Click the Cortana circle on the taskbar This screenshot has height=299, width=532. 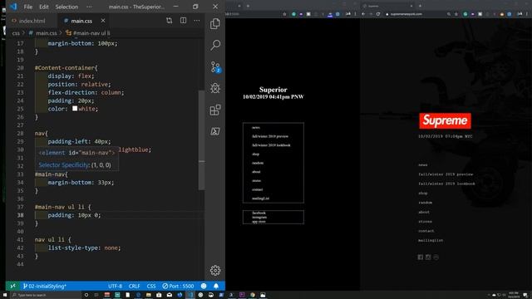coord(86,295)
